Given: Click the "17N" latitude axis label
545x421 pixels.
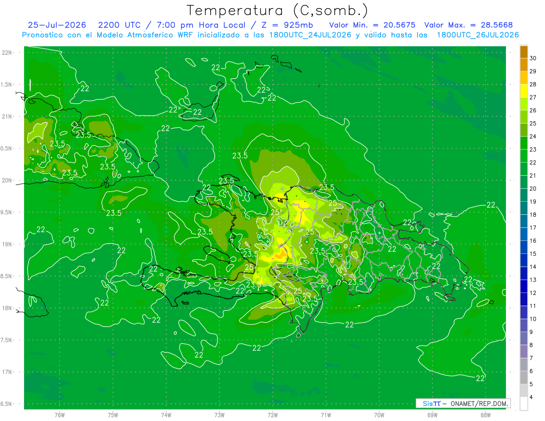Looking at the screenshot, I should click(7, 372).
